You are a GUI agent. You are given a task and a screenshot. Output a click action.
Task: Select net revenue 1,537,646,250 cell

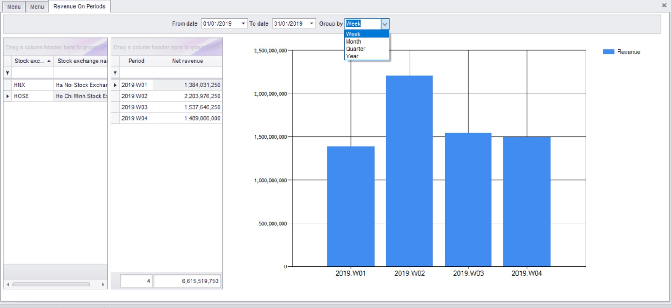click(187, 107)
